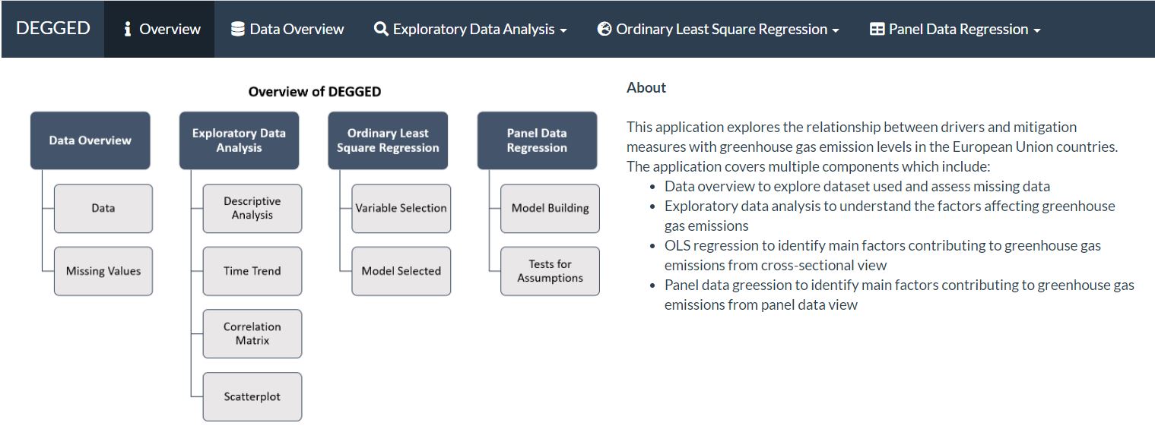Select the Correlation Matrix diagram box
Viewport: 1155px width, 432px height.
point(252,334)
